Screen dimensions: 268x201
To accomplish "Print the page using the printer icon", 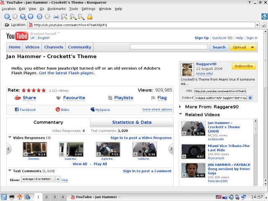I will click(x=56, y=17).
